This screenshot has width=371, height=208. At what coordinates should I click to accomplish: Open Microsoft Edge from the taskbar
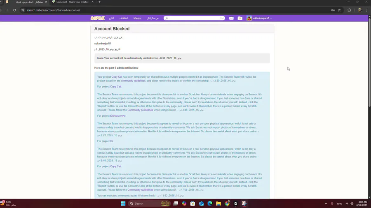(x=210, y=203)
